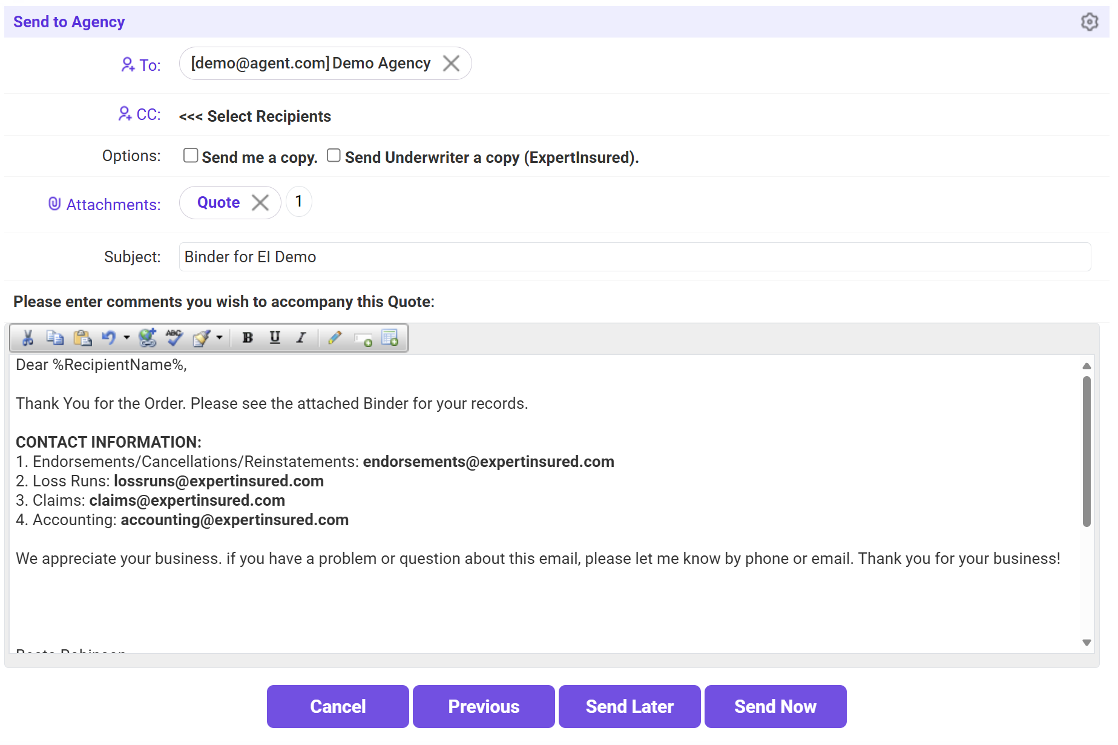
Task: Remove Demo Agency from To recipients
Action: pyautogui.click(x=451, y=64)
